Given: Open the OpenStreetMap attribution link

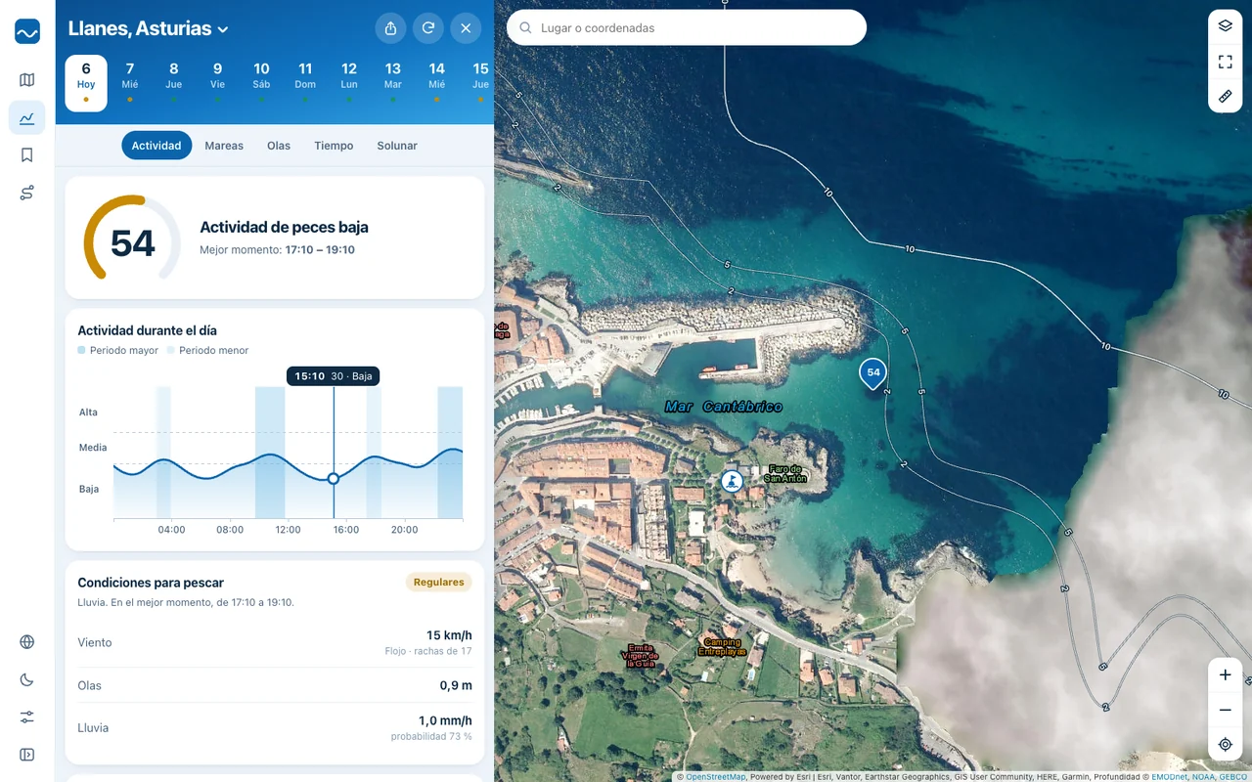Looking at the screenshot, I should point(715,777).
